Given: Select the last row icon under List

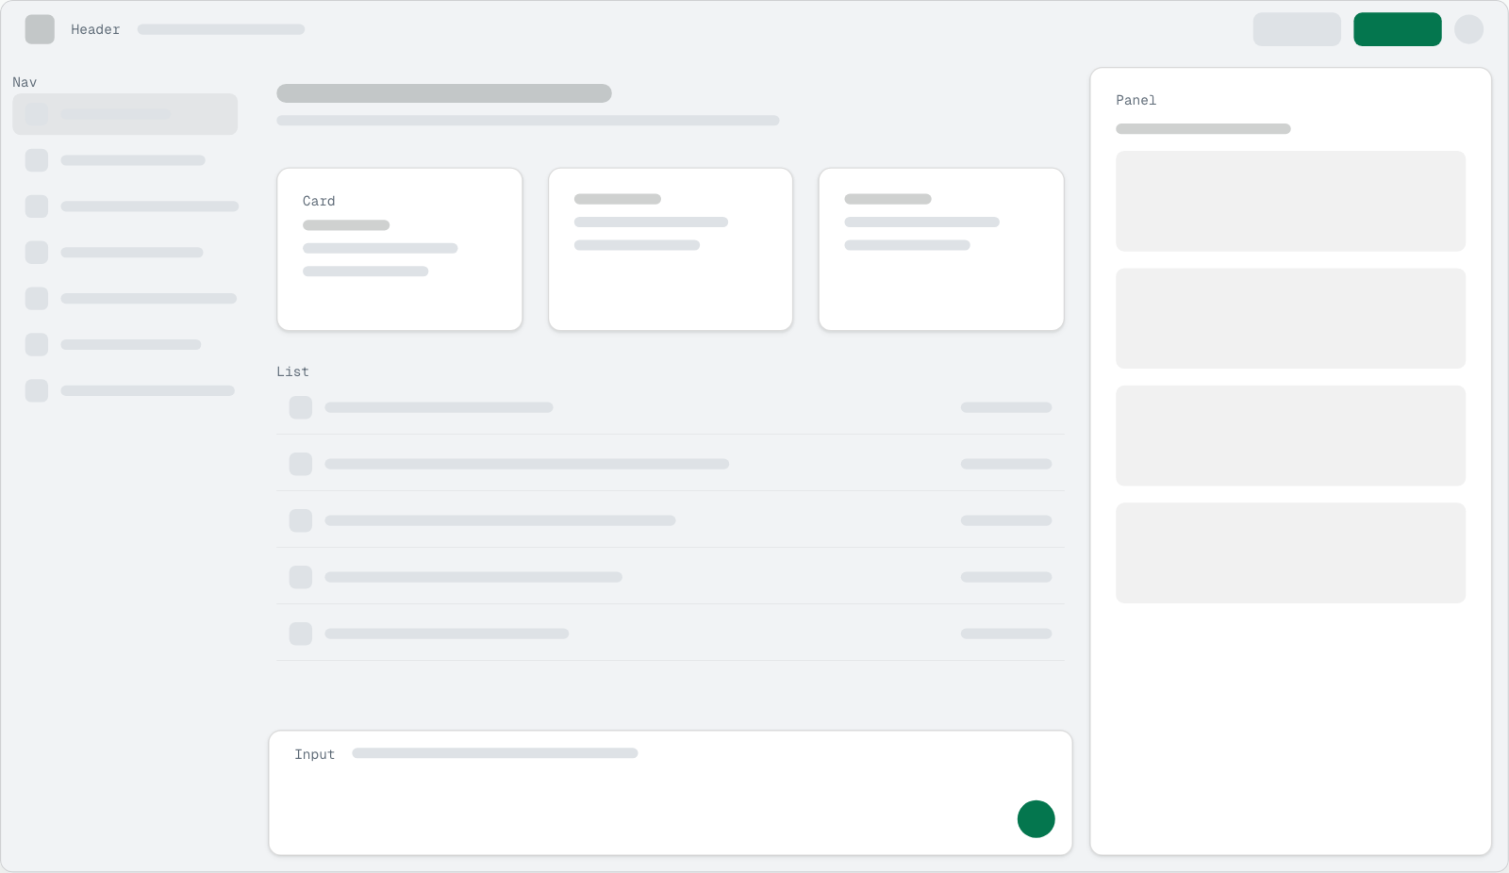Looking at the screenshot, I should pyautogui.click(x=301, y=634).
